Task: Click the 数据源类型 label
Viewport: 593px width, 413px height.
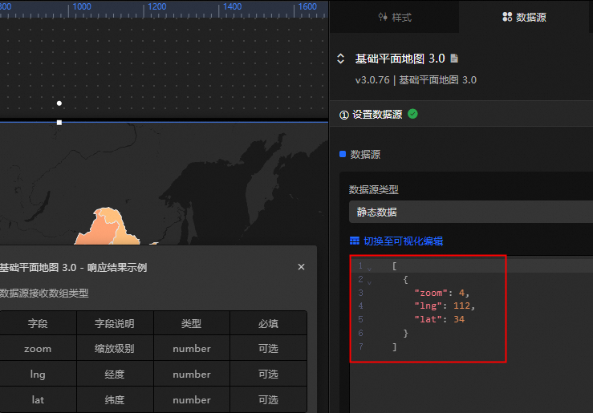Action: 374,190
